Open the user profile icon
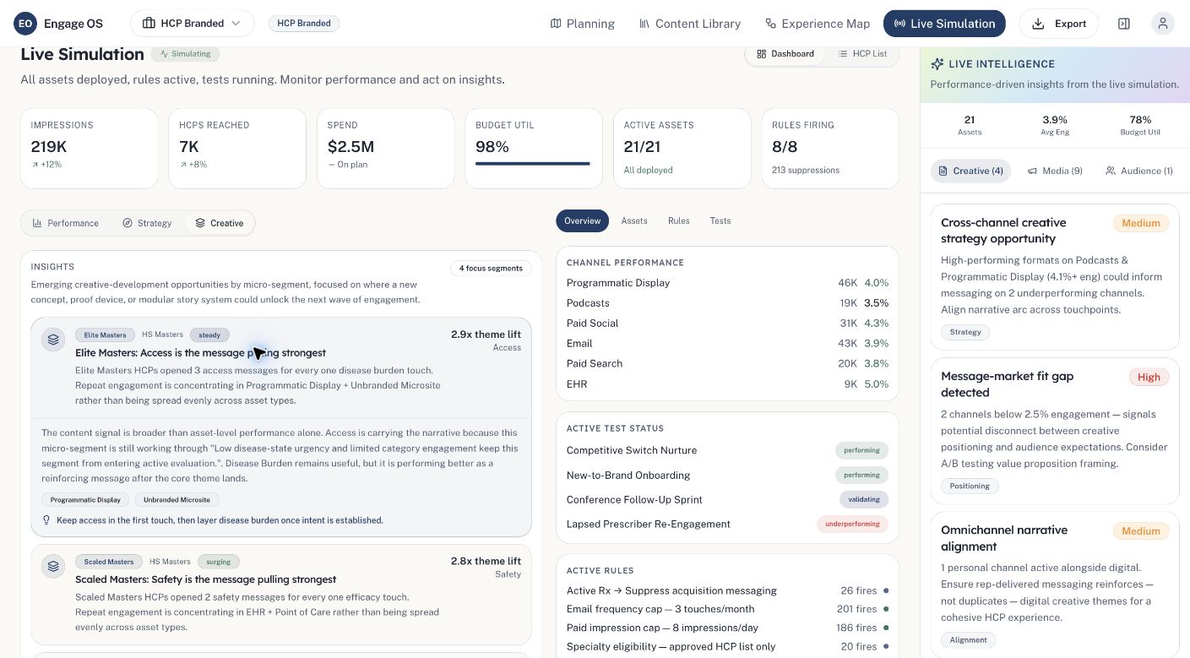Image resolution: width=1190 pixels, height=658 pixels. (1163, 24)
